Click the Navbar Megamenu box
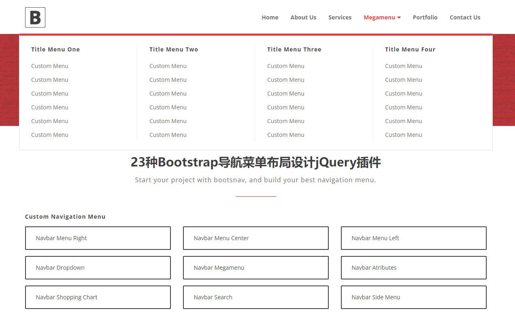The image size is (515, 326). pos(256,268)
